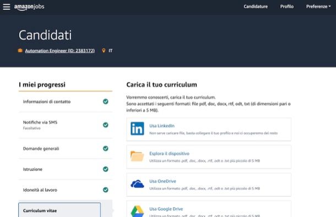The height and width of the screenshot is (217, 336).
Task: Open the Profilo nav item
Action: [x=287, y=7]
